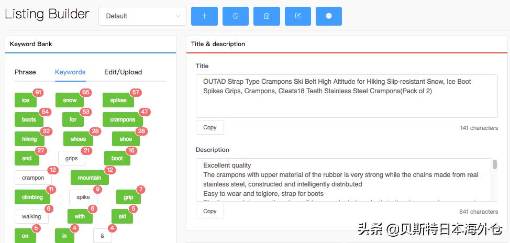Select the 'snow' keyword tag
Viewport: 510px width, 243px height.
(70, 101)
